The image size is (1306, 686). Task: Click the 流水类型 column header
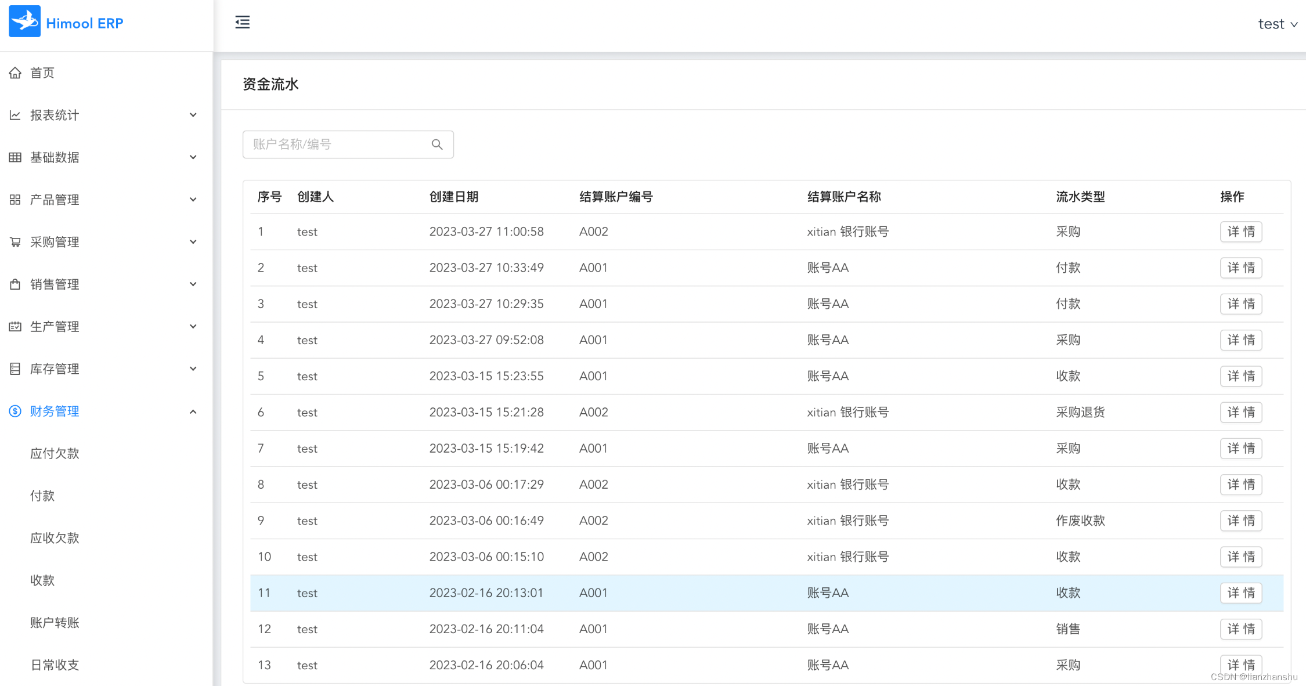[x=1080, y=197]
